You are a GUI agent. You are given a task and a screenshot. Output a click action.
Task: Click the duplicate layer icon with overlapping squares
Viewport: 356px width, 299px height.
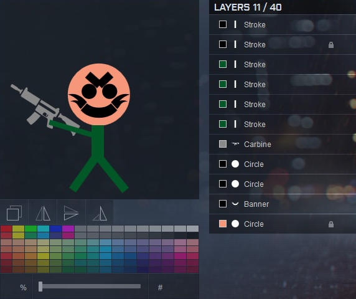14,213
